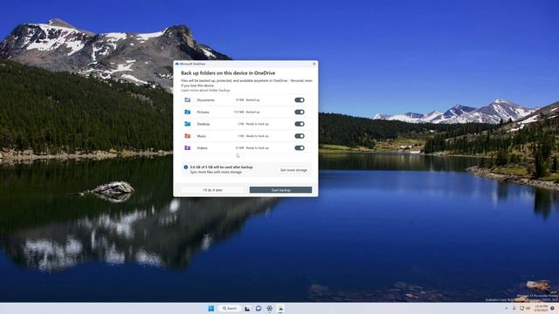Click the 'Music' folder label
The image size is (559, 314).
point(202,136)
